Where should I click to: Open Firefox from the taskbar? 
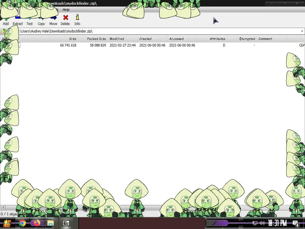pyautogui.click(x=37, y=223)
